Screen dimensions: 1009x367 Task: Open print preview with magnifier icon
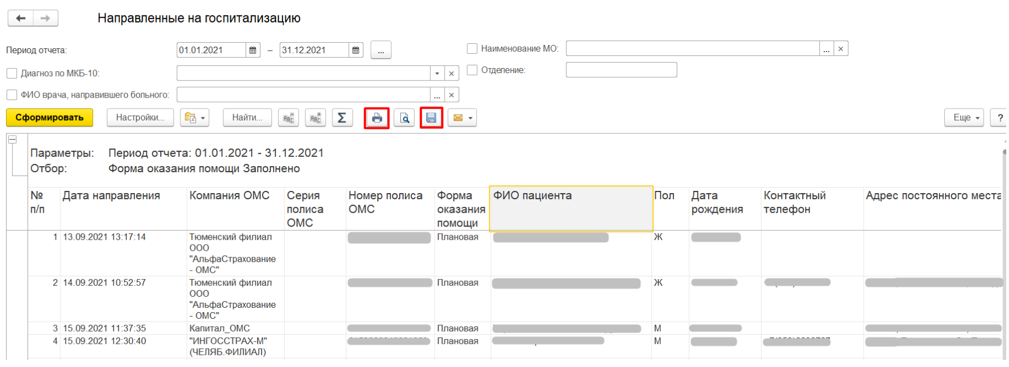pyautogui.click(x=404, y=118)
